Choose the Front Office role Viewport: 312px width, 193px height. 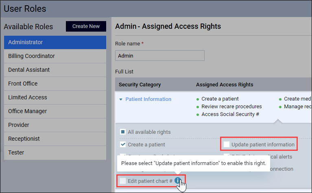55,84
